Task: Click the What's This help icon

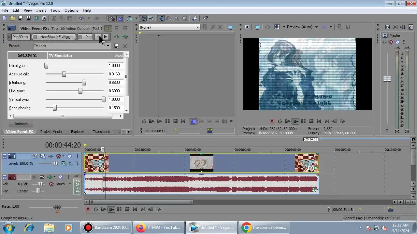Action: click(205, 19)
